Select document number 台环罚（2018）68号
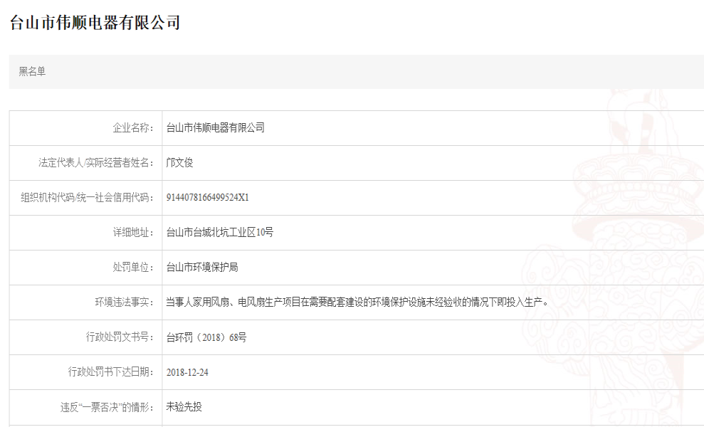Image resolution: width=704 pixels, height=427 pixels. tap(206, 337)
